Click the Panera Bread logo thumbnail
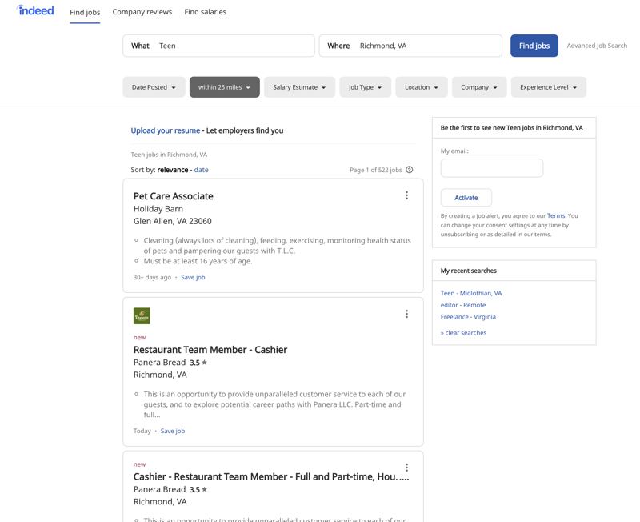This screenshot has width=640, height=522. tap(142, 315)
